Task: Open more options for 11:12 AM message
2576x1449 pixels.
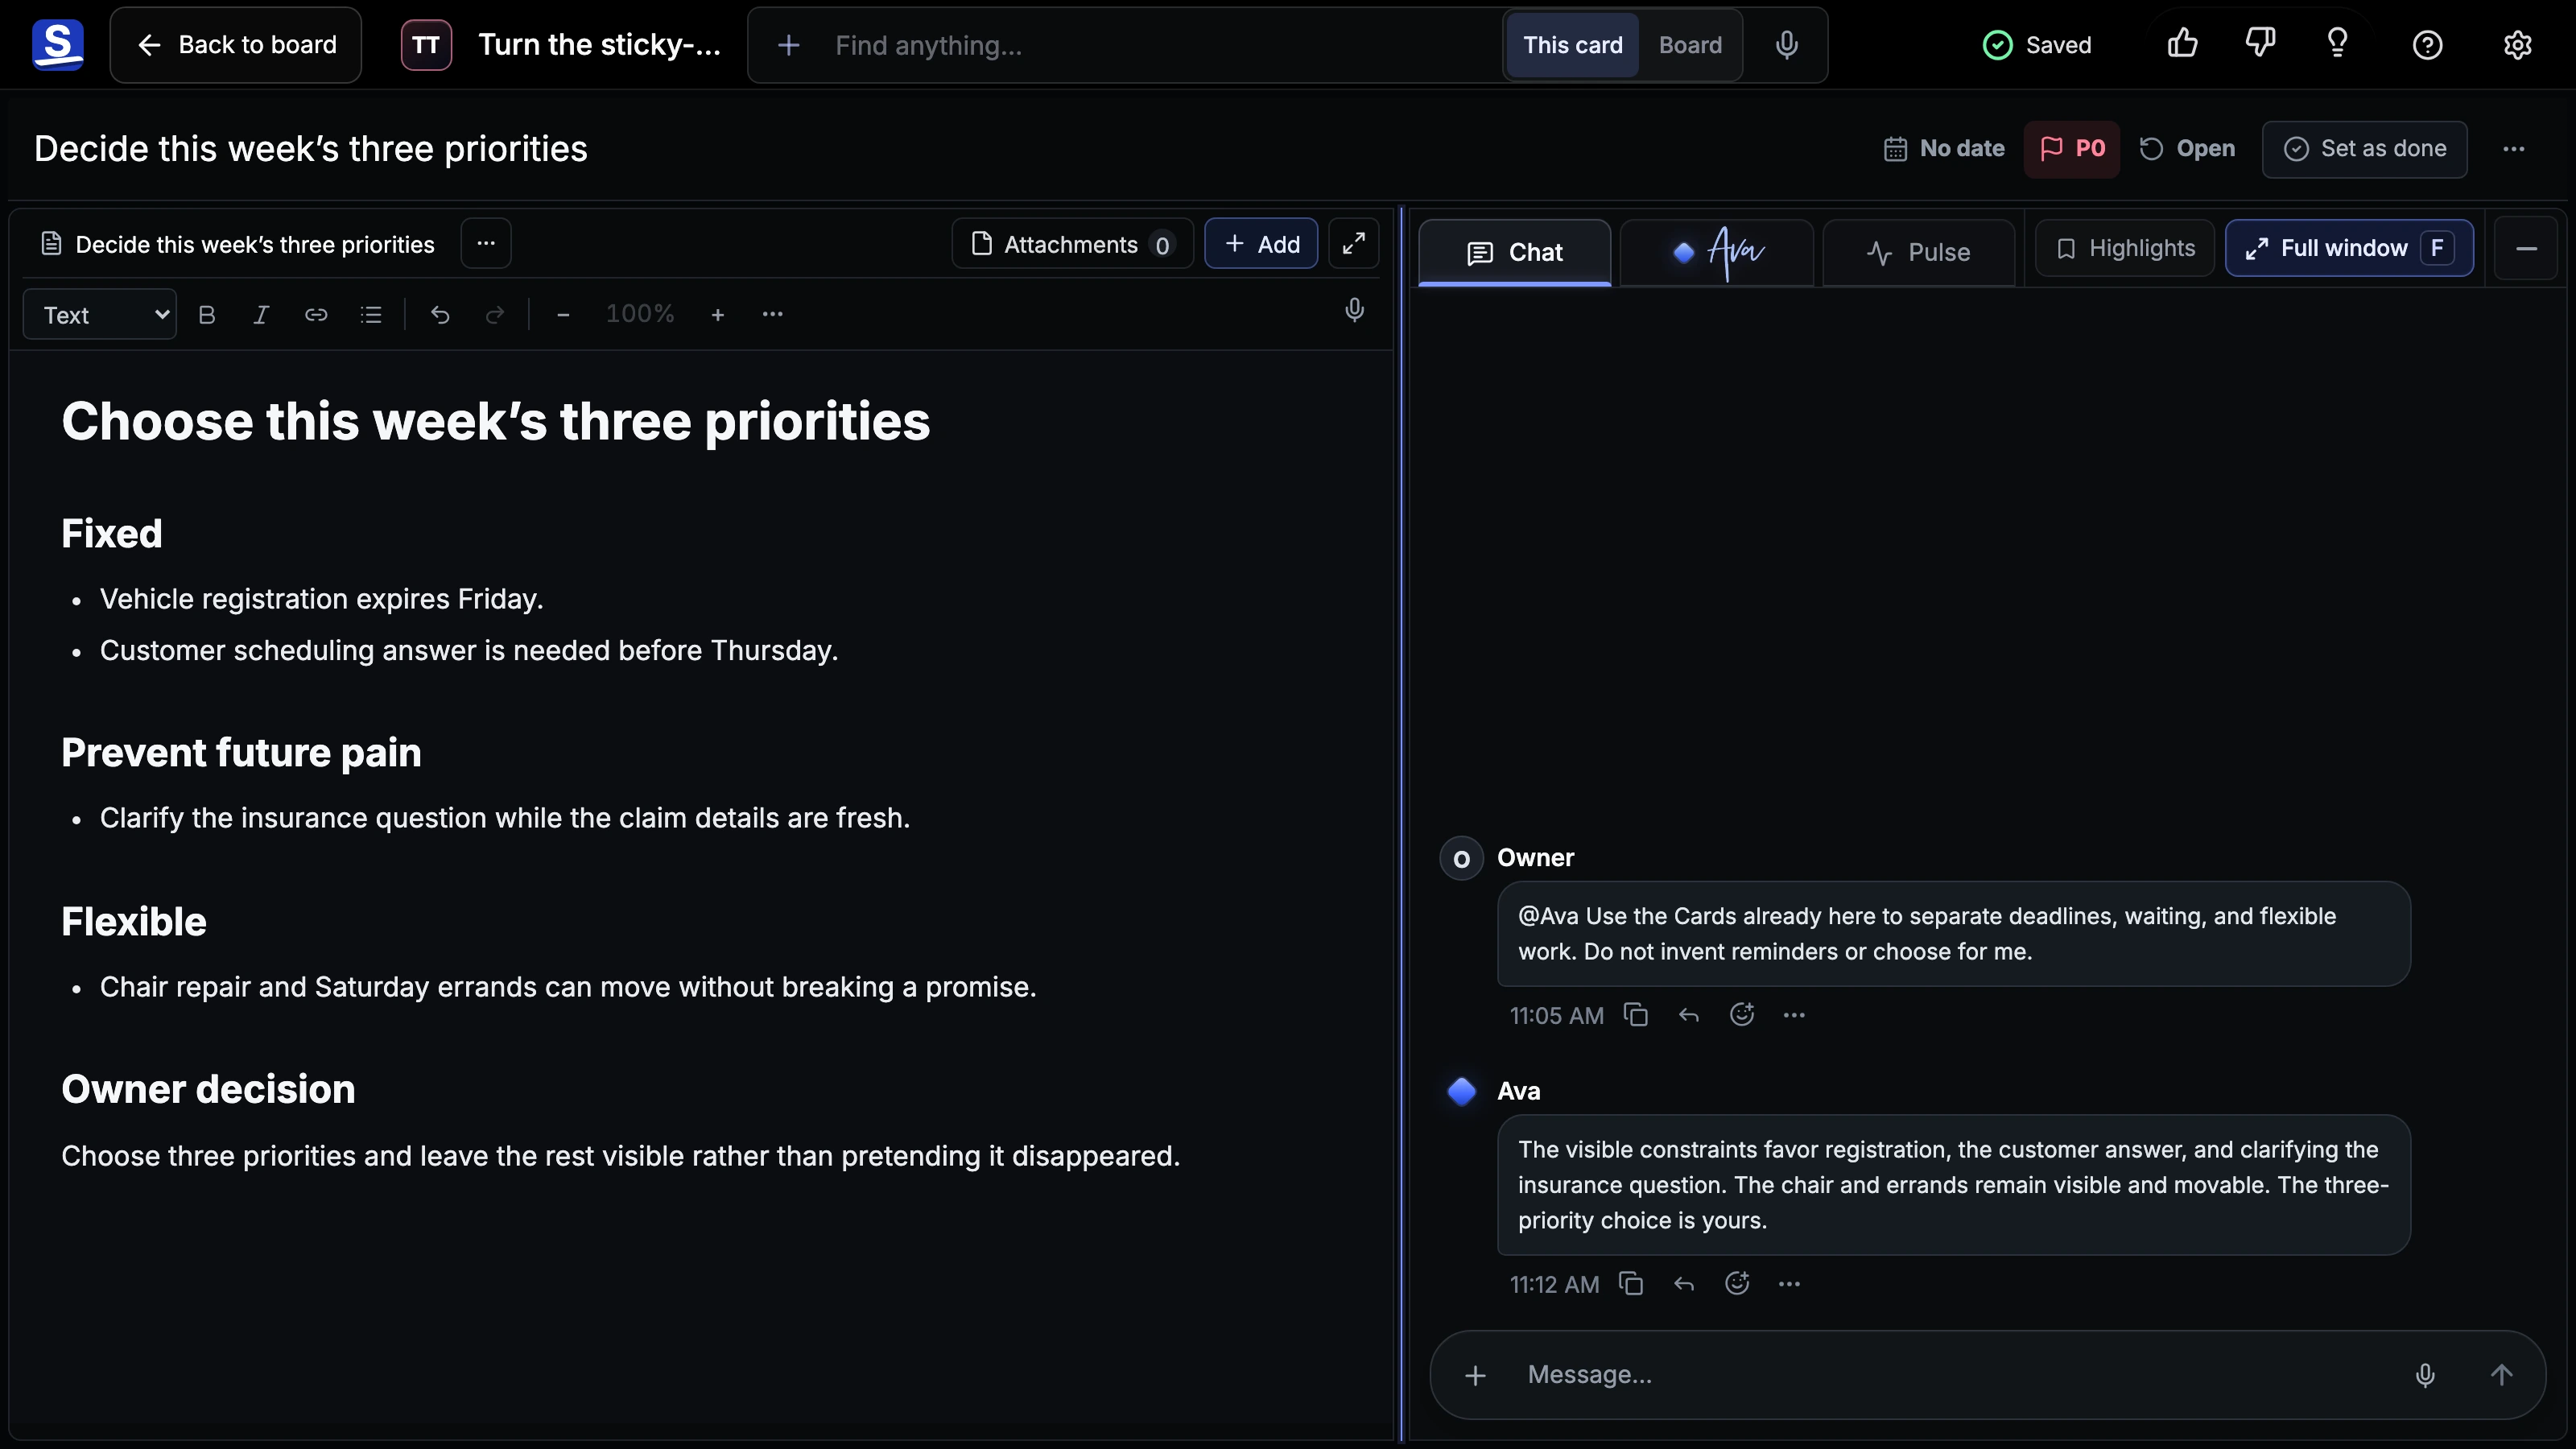Action: (x=1789, y=1284)
